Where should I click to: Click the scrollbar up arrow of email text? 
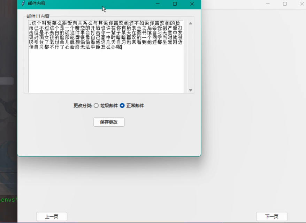tap(191, 23)
